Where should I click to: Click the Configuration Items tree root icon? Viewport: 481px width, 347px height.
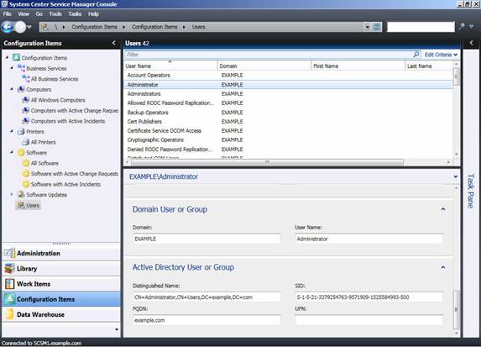coord(16,58)
